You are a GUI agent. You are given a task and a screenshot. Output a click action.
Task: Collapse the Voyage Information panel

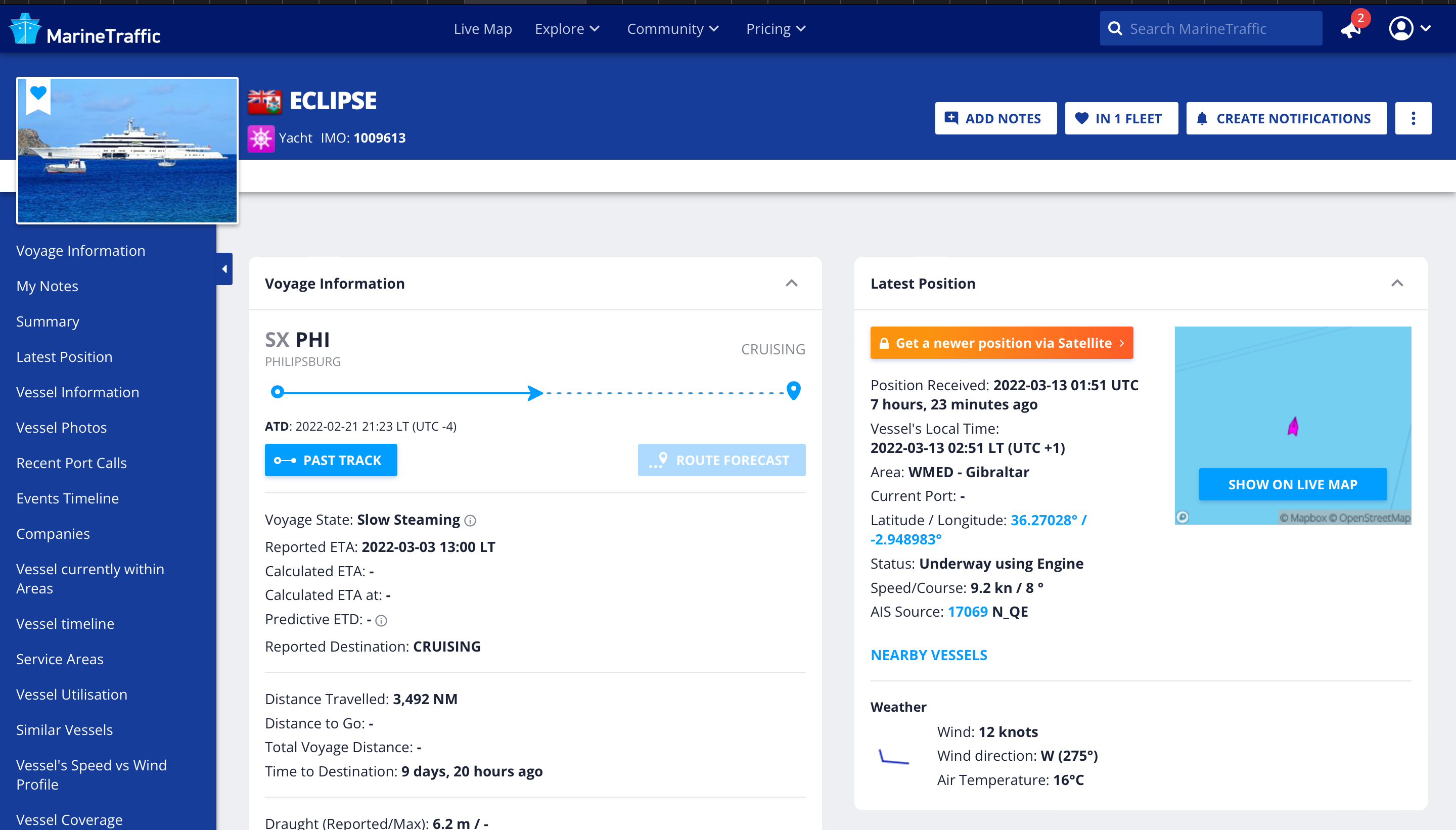[791, 283]
